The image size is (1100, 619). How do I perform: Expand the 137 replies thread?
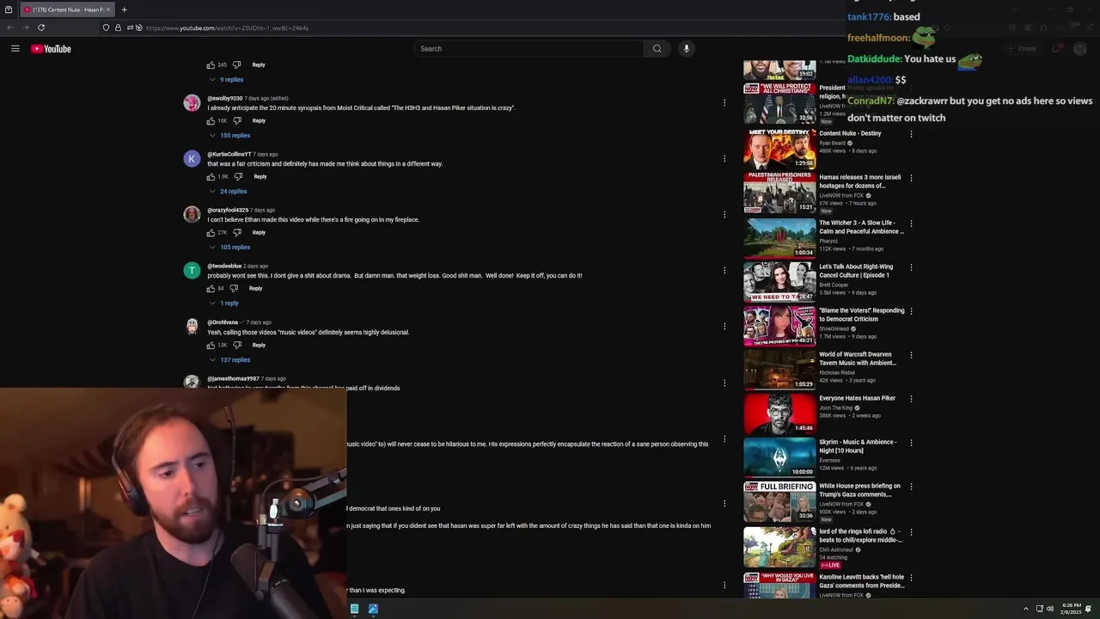click(x=230, y=360)
